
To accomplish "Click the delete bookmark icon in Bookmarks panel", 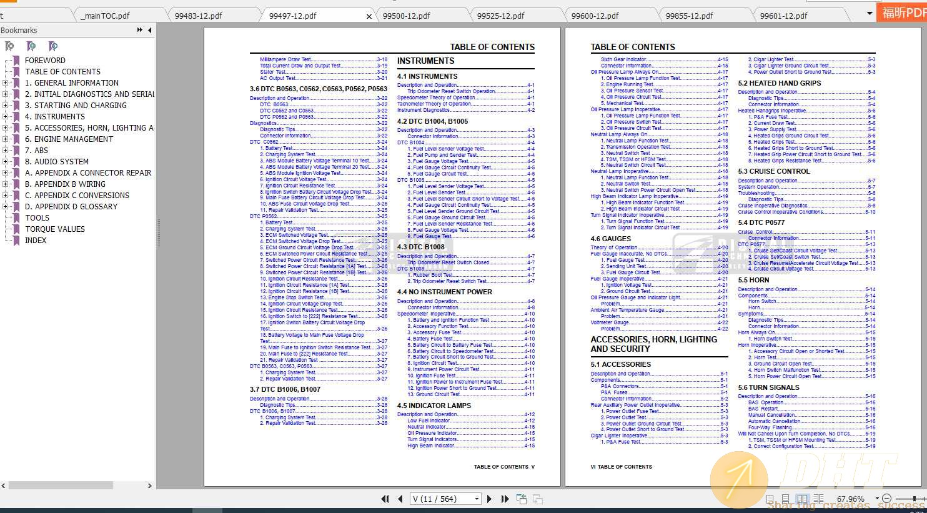I will pos(9,46).
